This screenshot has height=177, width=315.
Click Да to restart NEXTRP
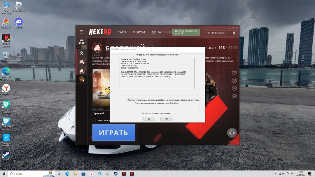[149, 119]
